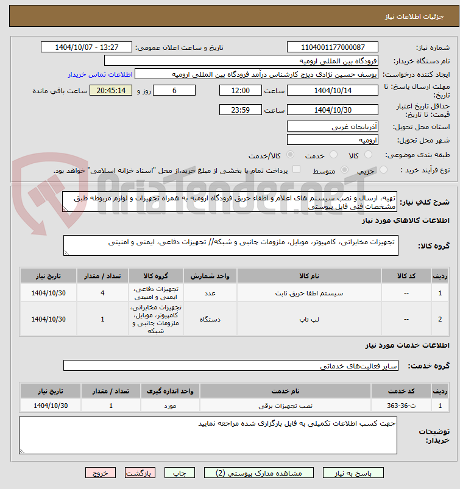Image resolution: width=460 pixels, height=489 pixels.
Task: Click the خروج exit button
Action: click(x=101, y=473)
